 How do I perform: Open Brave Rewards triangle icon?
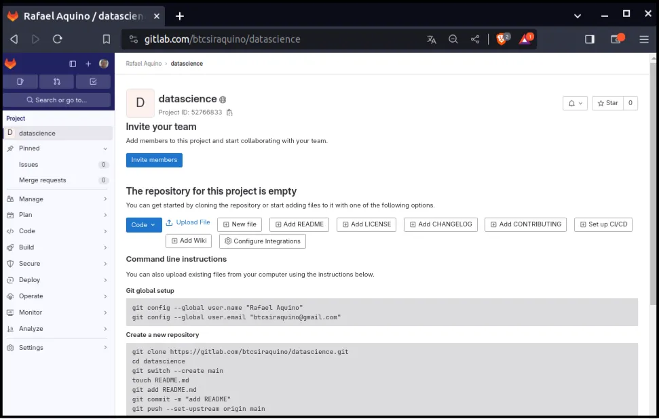coord(525,39)
